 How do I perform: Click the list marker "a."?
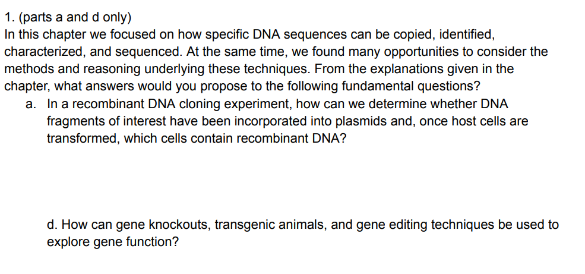pyautogui.click(x=31, y=103)
